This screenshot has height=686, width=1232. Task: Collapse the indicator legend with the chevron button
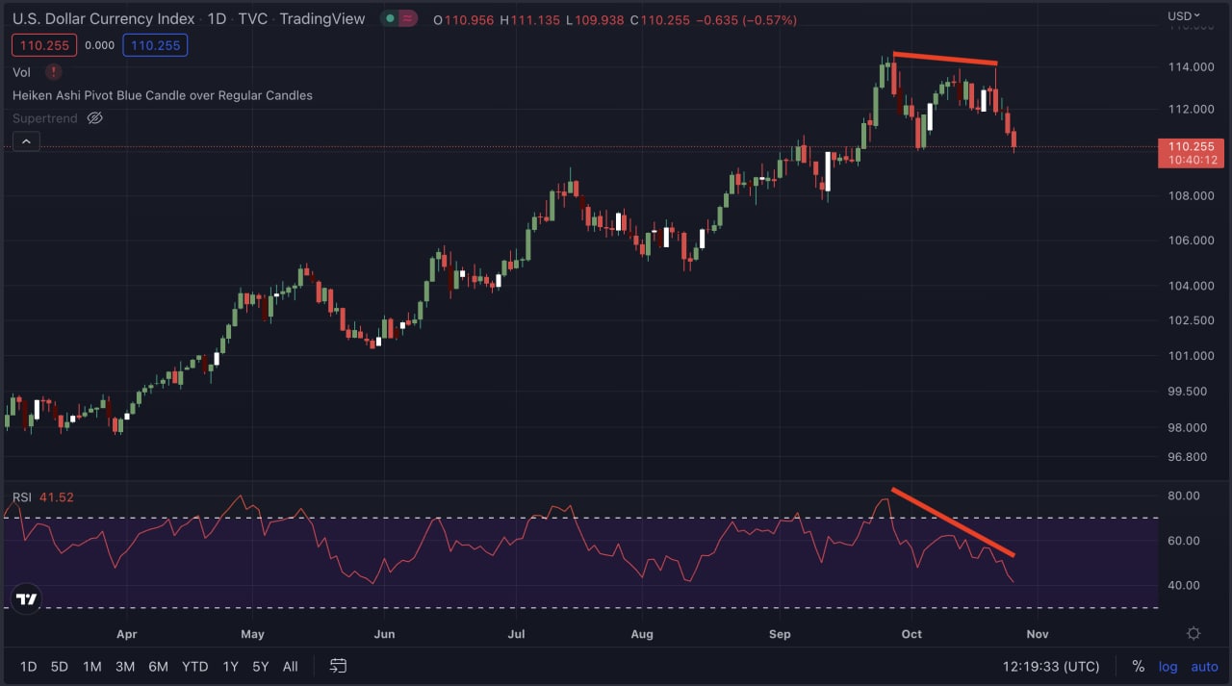tap(26, 142)
